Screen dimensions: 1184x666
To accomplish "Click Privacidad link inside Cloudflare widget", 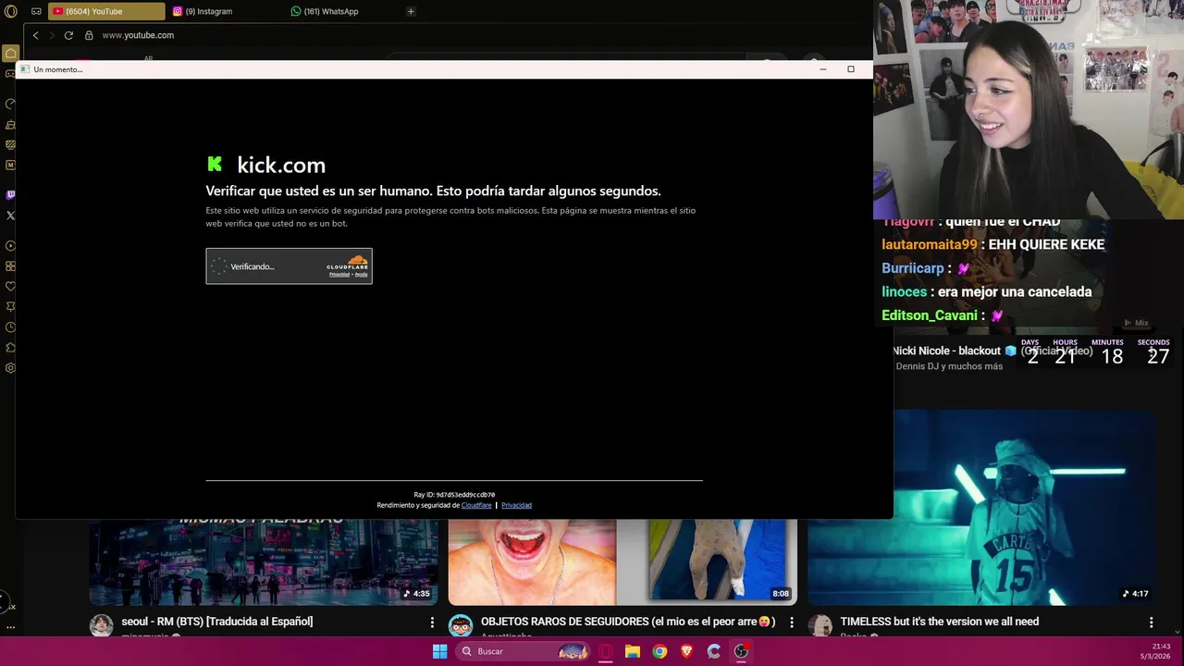I will tap(339, 275).
